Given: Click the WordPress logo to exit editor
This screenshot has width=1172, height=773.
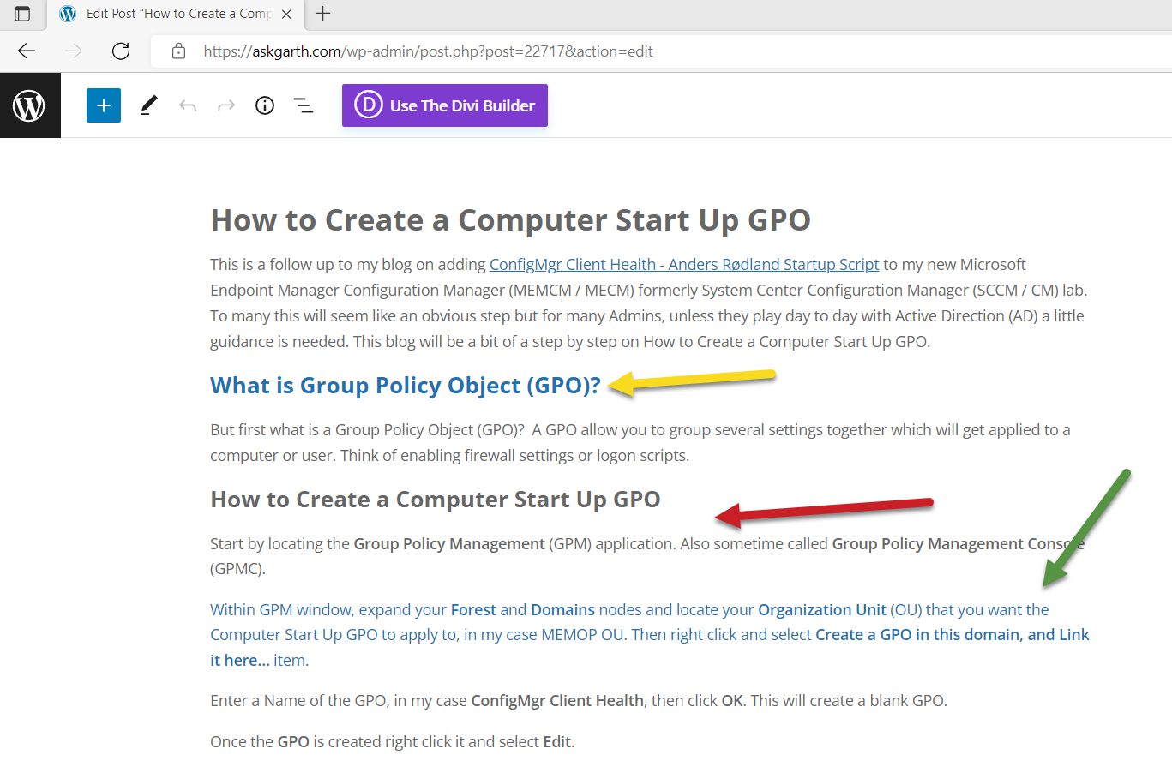Looking at the screenshot, I should [29, 105].
